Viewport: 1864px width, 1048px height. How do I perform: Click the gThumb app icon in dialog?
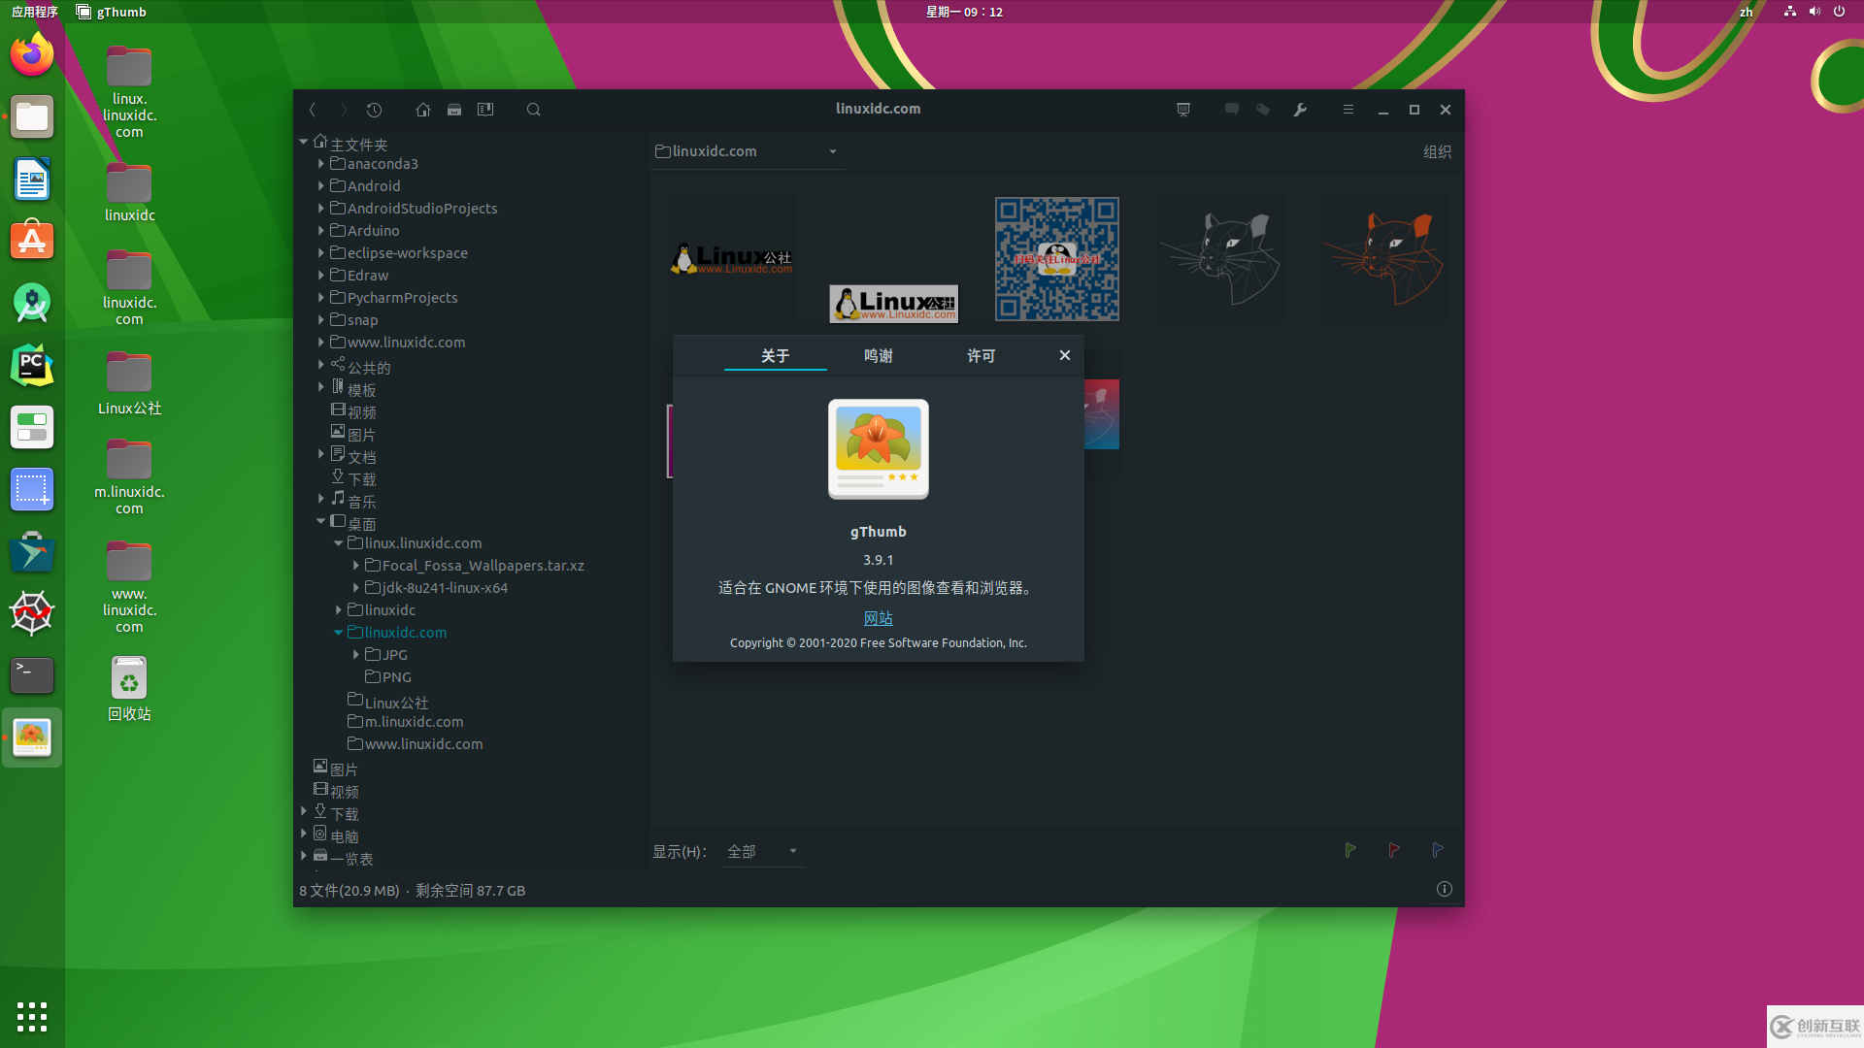click(877, 448)
